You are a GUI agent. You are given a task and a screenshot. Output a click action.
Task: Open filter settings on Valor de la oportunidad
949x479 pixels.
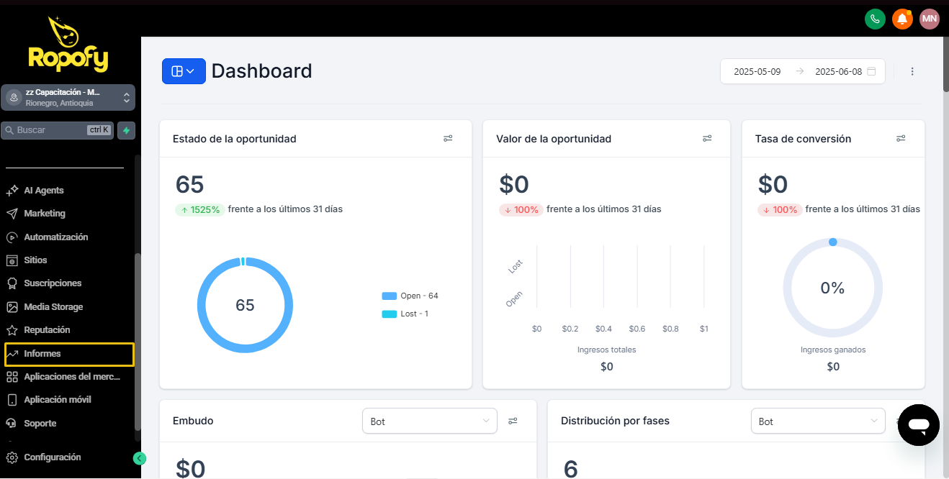[707, 139]
